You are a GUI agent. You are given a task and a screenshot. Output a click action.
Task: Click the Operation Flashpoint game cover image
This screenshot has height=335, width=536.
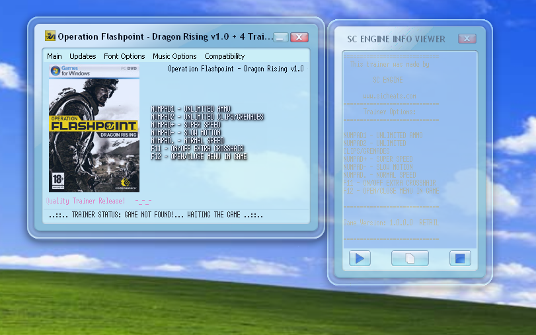tap(94, 129)
